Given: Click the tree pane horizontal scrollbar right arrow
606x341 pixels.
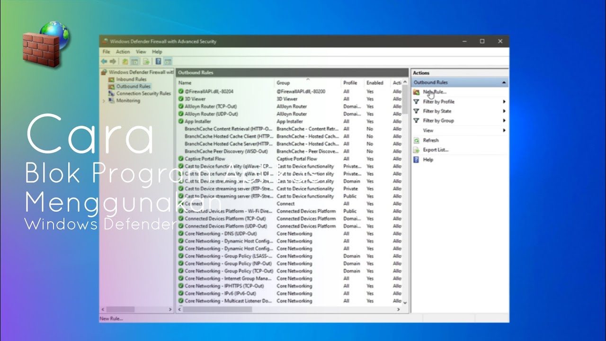Looking at the screenshot, I should 170,309.
